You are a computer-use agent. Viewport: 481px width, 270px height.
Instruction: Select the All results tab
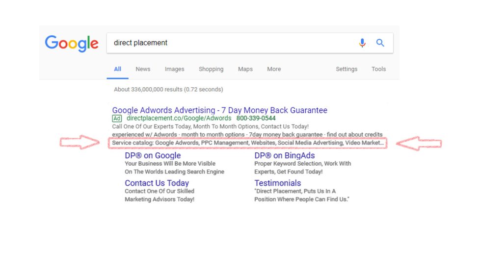pos(117,69)
